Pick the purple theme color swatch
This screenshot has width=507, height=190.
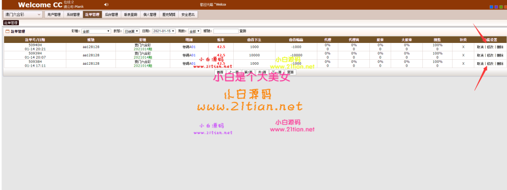496,7
